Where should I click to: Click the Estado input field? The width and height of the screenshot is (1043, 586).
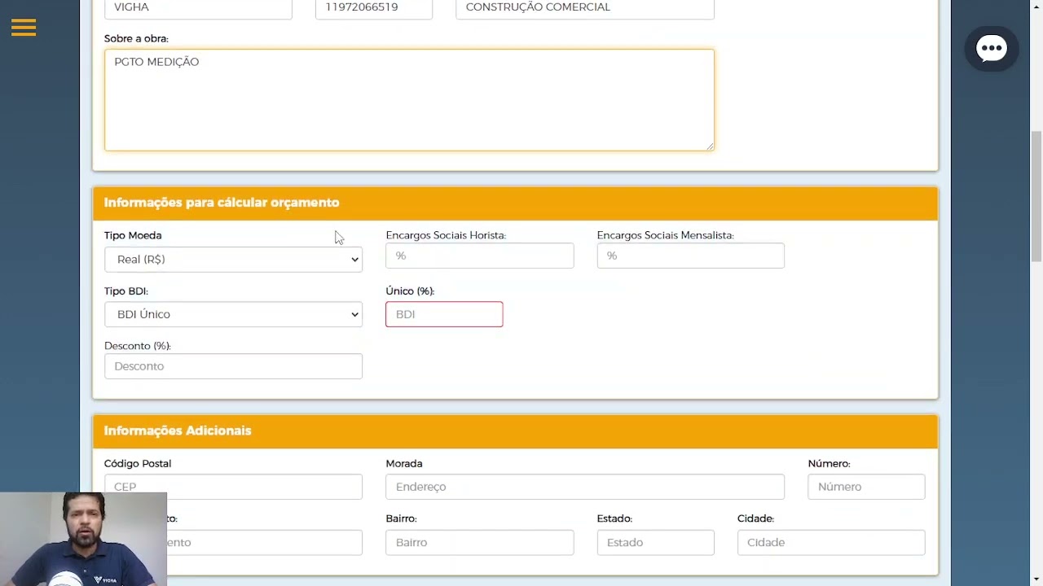655,542
